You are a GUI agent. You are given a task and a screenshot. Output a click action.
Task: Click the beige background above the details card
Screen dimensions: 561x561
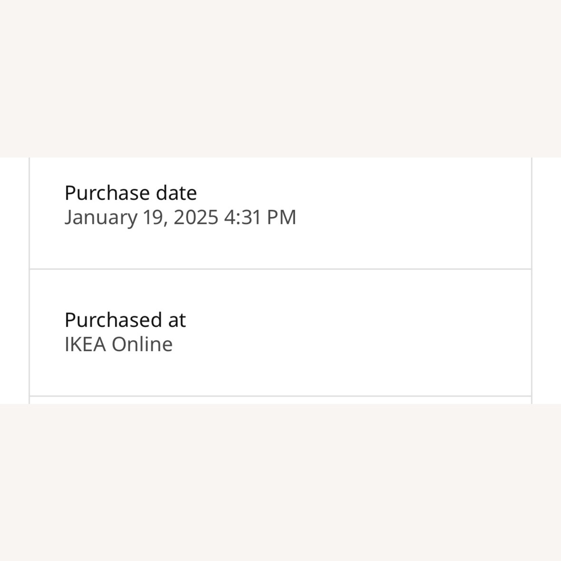(280, 75)
